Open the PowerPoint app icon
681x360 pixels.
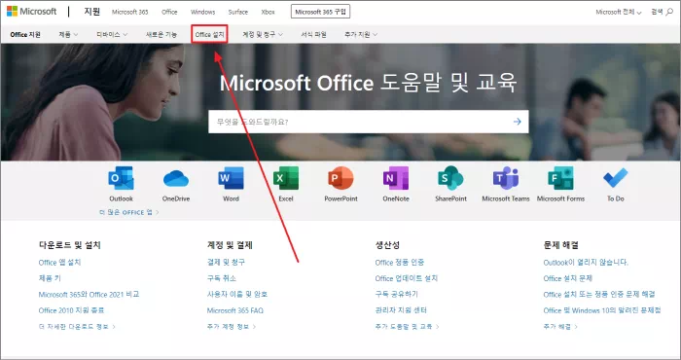point(340,178)
